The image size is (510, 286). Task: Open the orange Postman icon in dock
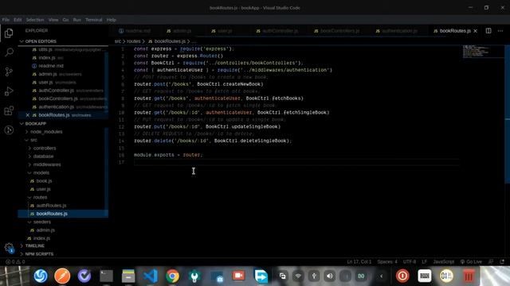pyautogui.click(x=62, y=276)
